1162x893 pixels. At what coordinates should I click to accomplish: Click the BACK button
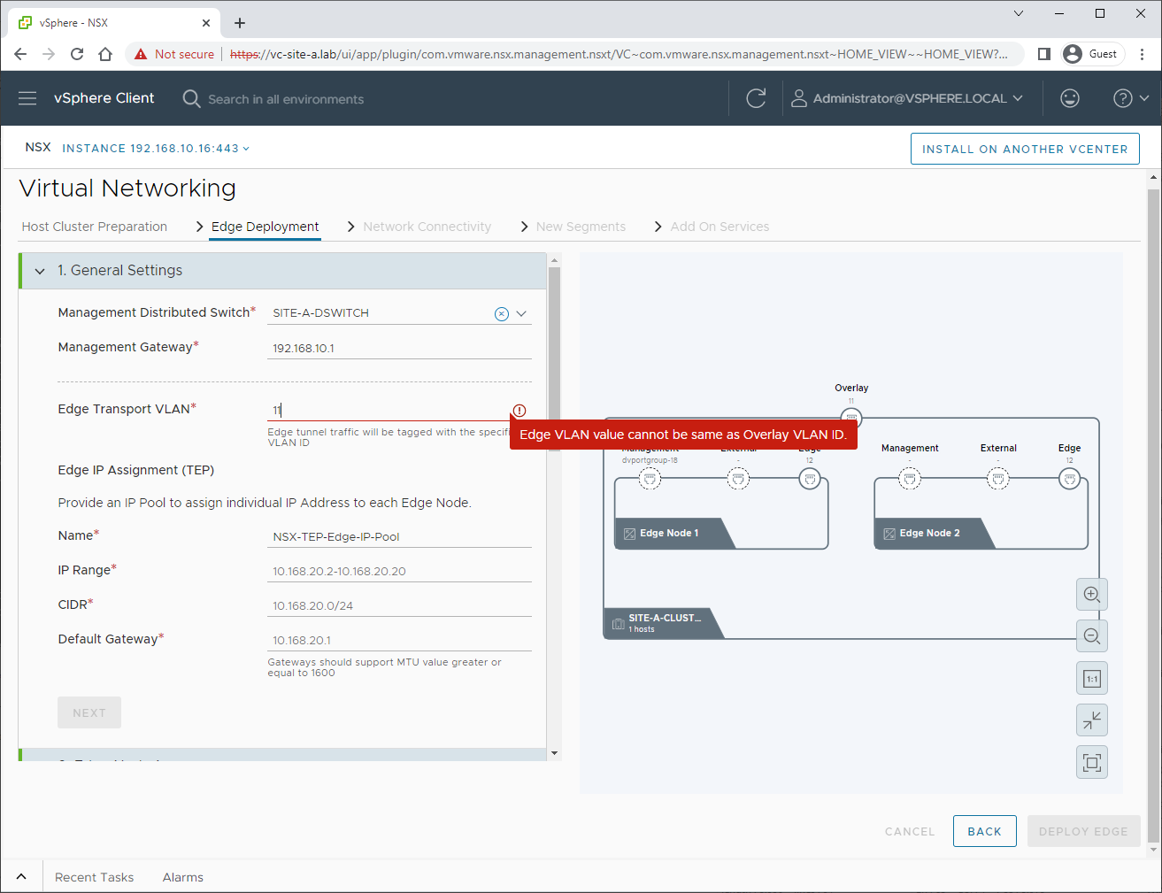[984, 831]
